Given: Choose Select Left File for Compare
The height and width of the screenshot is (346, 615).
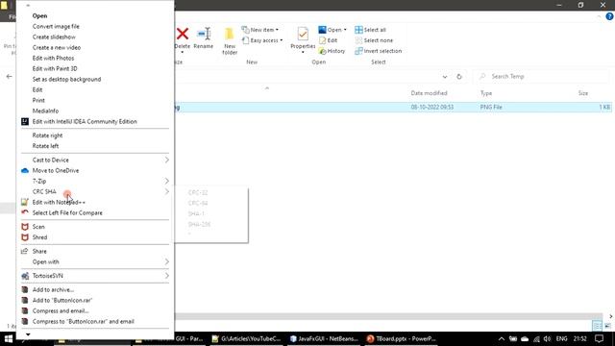Looking at the screenshot, I should click(x=95, y=213).
